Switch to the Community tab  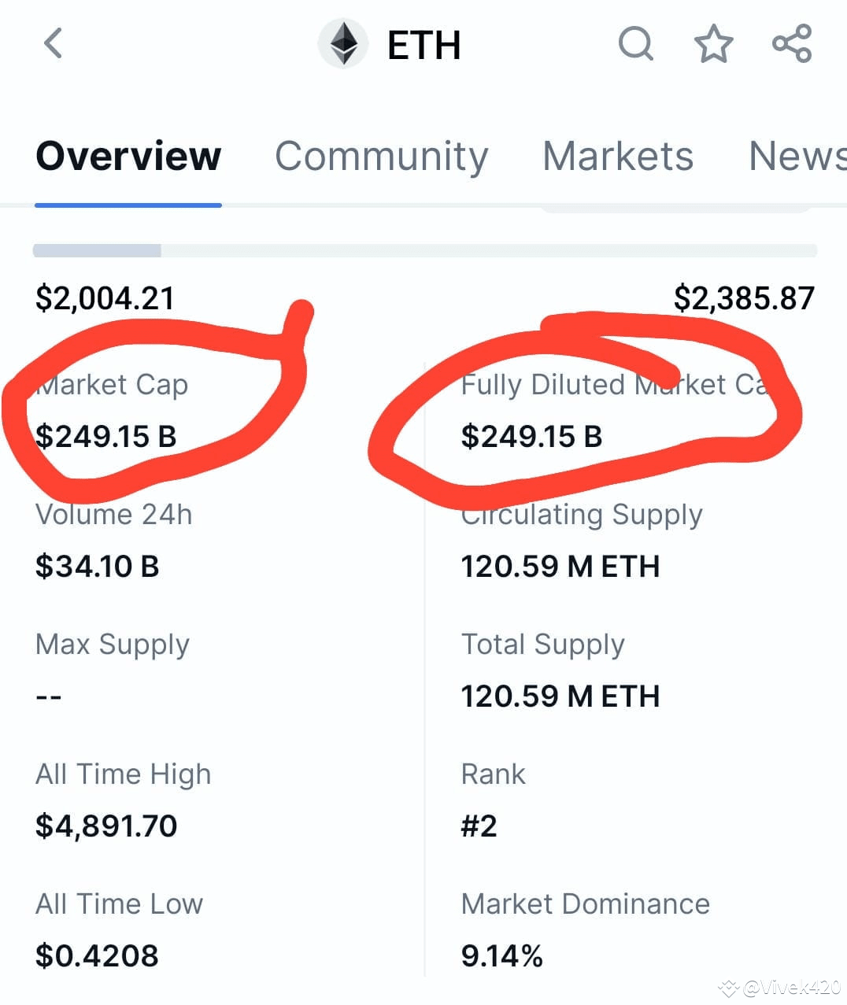[382, 156]
